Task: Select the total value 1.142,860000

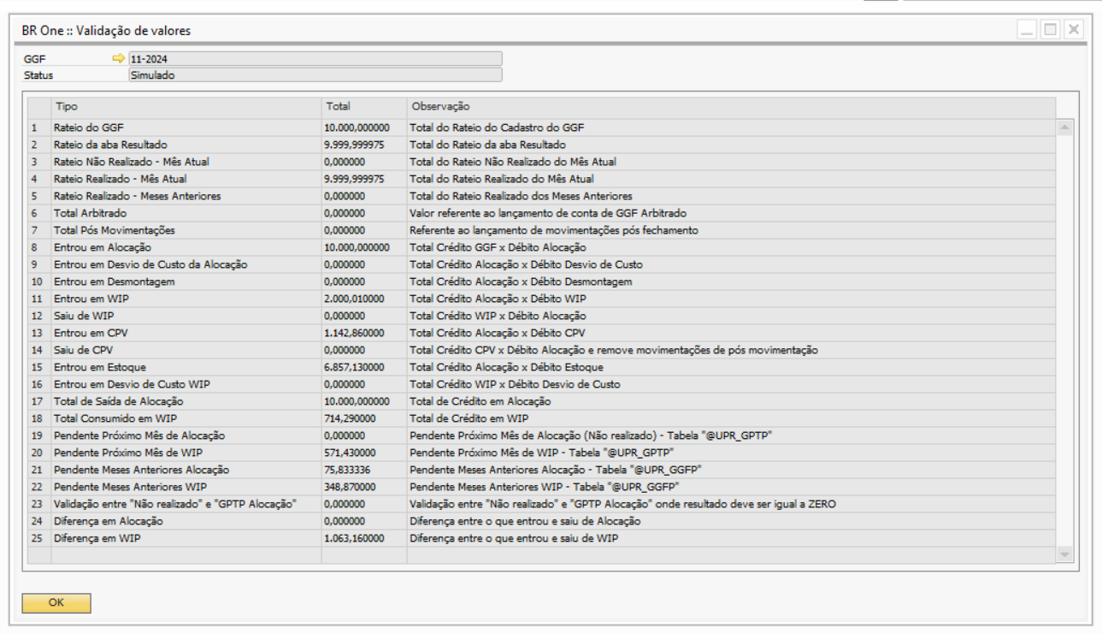Action: point(364,333)
